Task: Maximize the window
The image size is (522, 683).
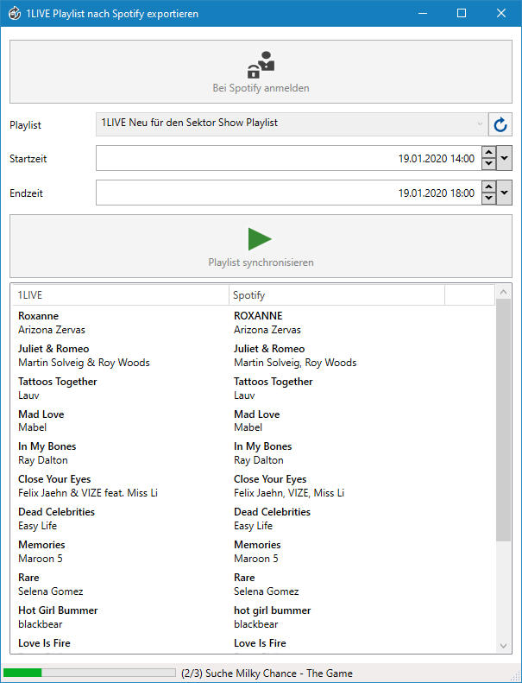Action: point(462,14)
